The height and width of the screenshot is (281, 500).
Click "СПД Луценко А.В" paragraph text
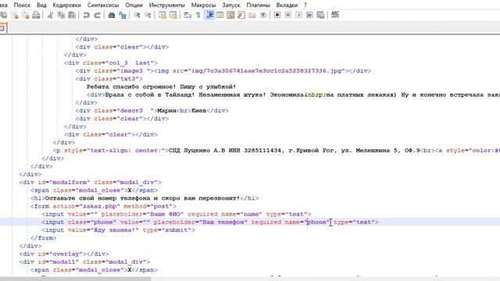coord(197,151)
